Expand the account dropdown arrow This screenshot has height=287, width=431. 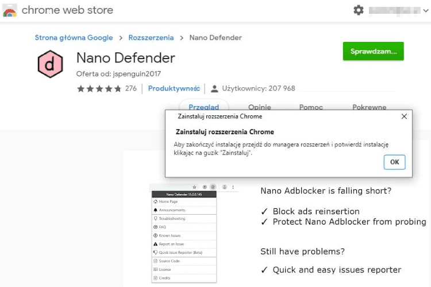pos(425,11)
